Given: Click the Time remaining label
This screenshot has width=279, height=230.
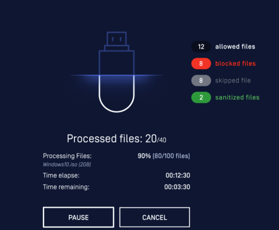Looking at the screenshot, I should click(x=66, y=187).
